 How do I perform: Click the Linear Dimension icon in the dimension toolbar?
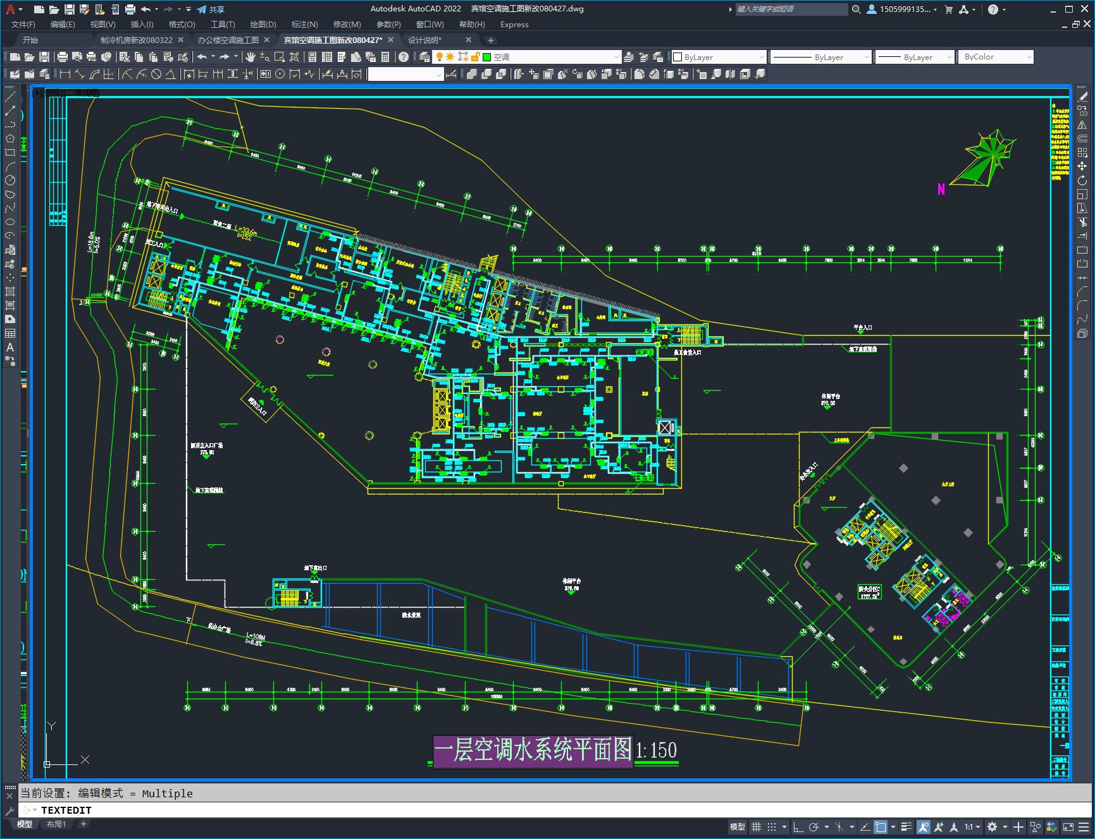pyautogui.click(x=65, y=74)
